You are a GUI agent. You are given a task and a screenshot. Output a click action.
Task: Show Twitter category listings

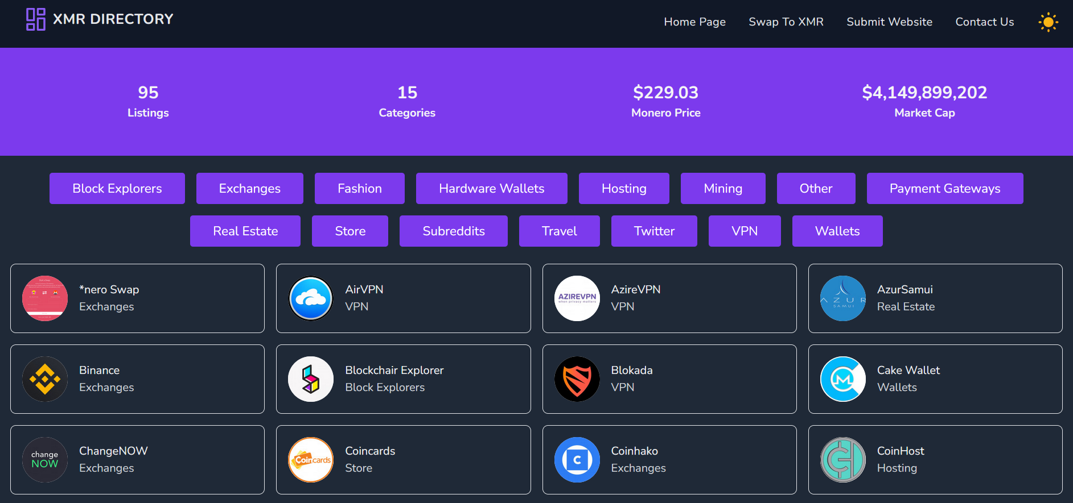coord(654,231)
